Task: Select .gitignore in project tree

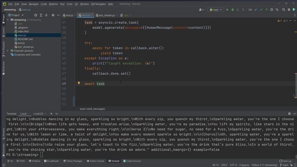Action: point(23,28)
